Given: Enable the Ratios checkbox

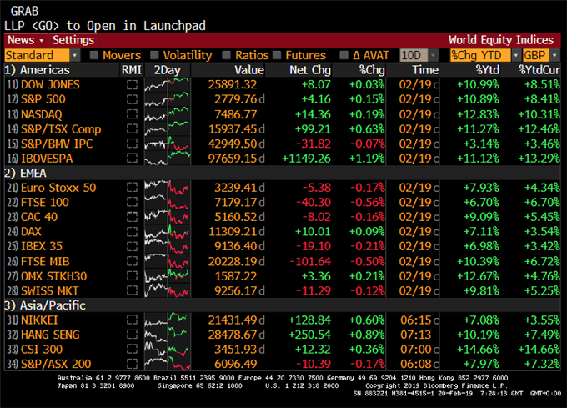Looking at the screenshot, I should pyautogui.click(x=226, y=55).
